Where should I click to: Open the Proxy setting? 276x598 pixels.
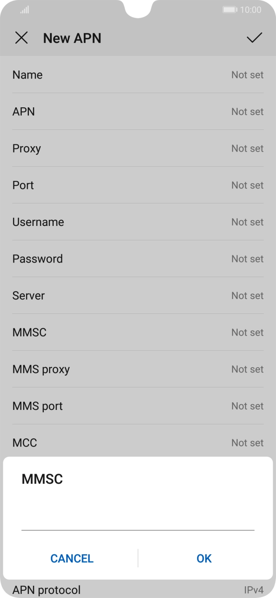(x=138, y=148)
